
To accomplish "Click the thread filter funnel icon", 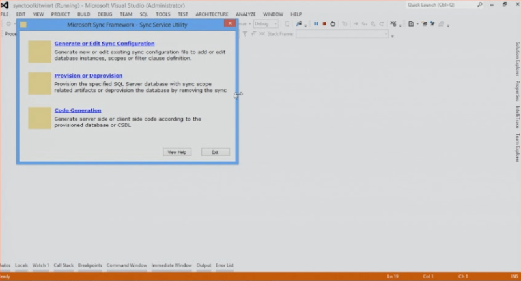I will [x=245, y=34].
